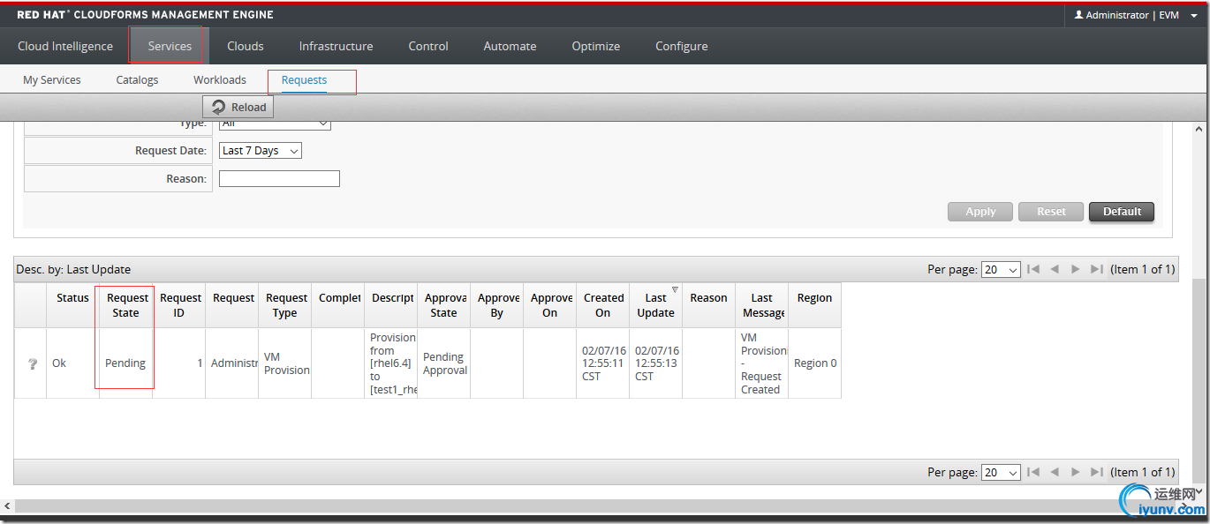
Task: Click the horizontal scrollbar left arrow
Action: click(x=7, y=506)
